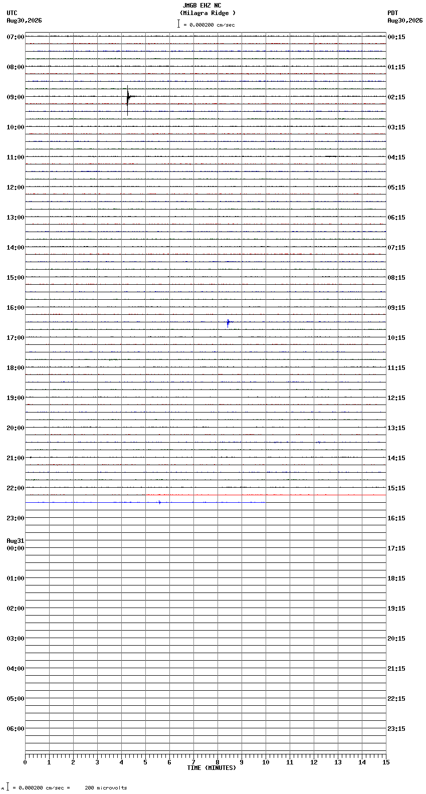Click the station title JMGB EHZ NC
The image size is (426, 794).
[202, 6]
